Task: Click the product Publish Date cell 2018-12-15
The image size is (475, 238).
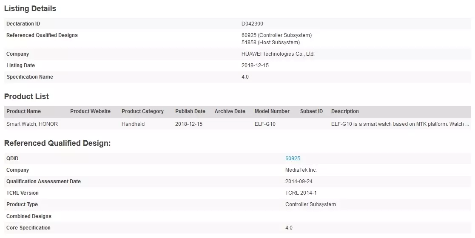Action: 189,124
